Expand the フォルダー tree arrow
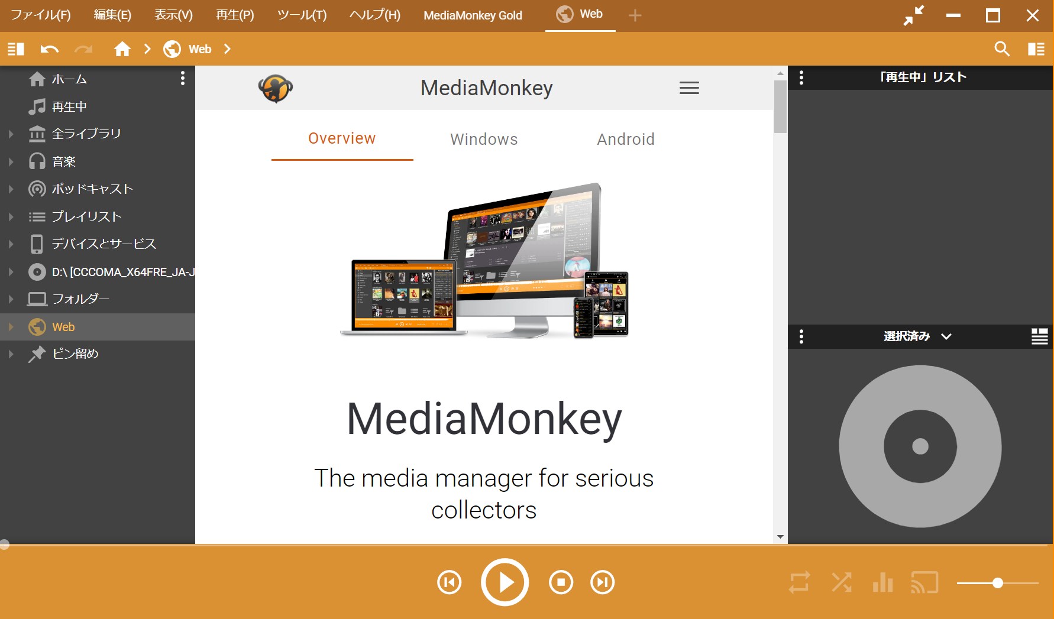The image size is (1054, 619). (x=11, y=299)
